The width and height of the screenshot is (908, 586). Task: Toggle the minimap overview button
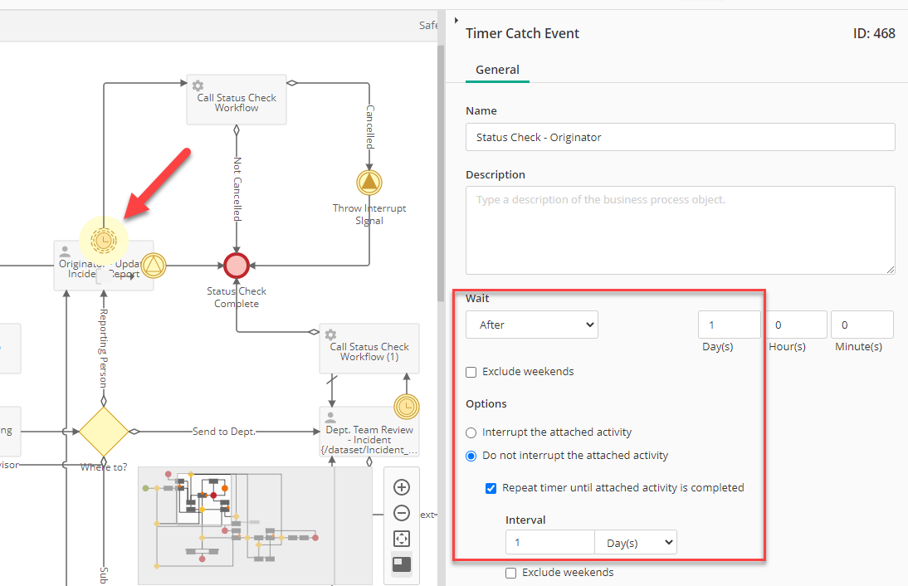(x=401, y=564)
